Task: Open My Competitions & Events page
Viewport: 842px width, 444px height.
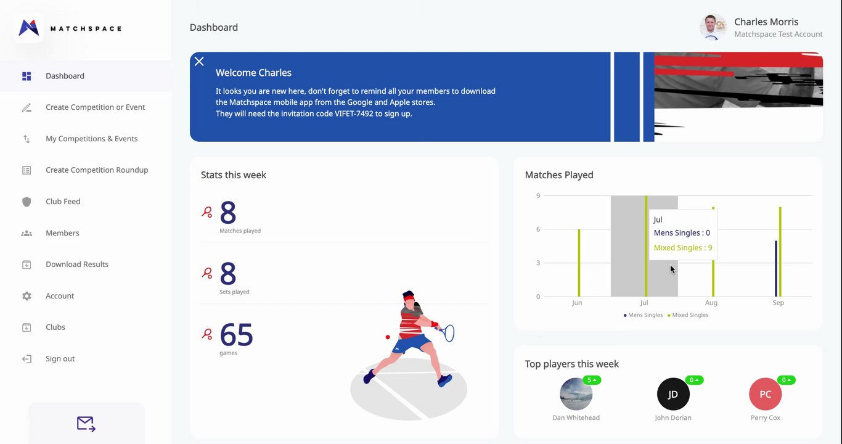Action: coord(91,139)
